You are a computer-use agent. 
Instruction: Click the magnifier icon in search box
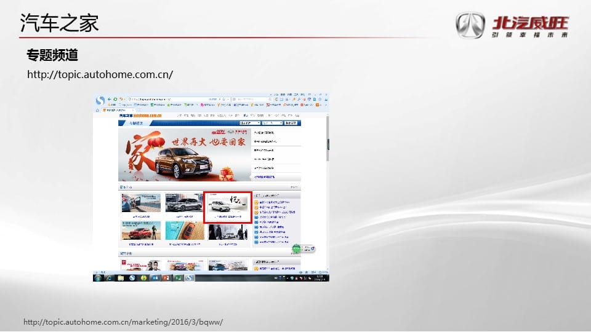click(270, 99)
